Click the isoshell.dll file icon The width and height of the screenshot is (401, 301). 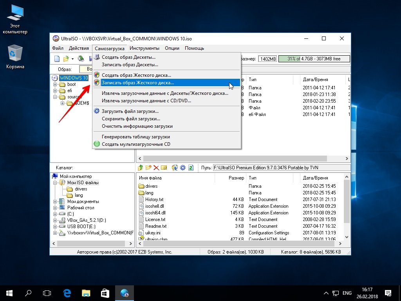coord(141,206)
